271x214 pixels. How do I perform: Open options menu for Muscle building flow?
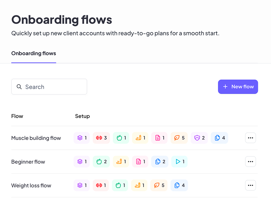250,138
